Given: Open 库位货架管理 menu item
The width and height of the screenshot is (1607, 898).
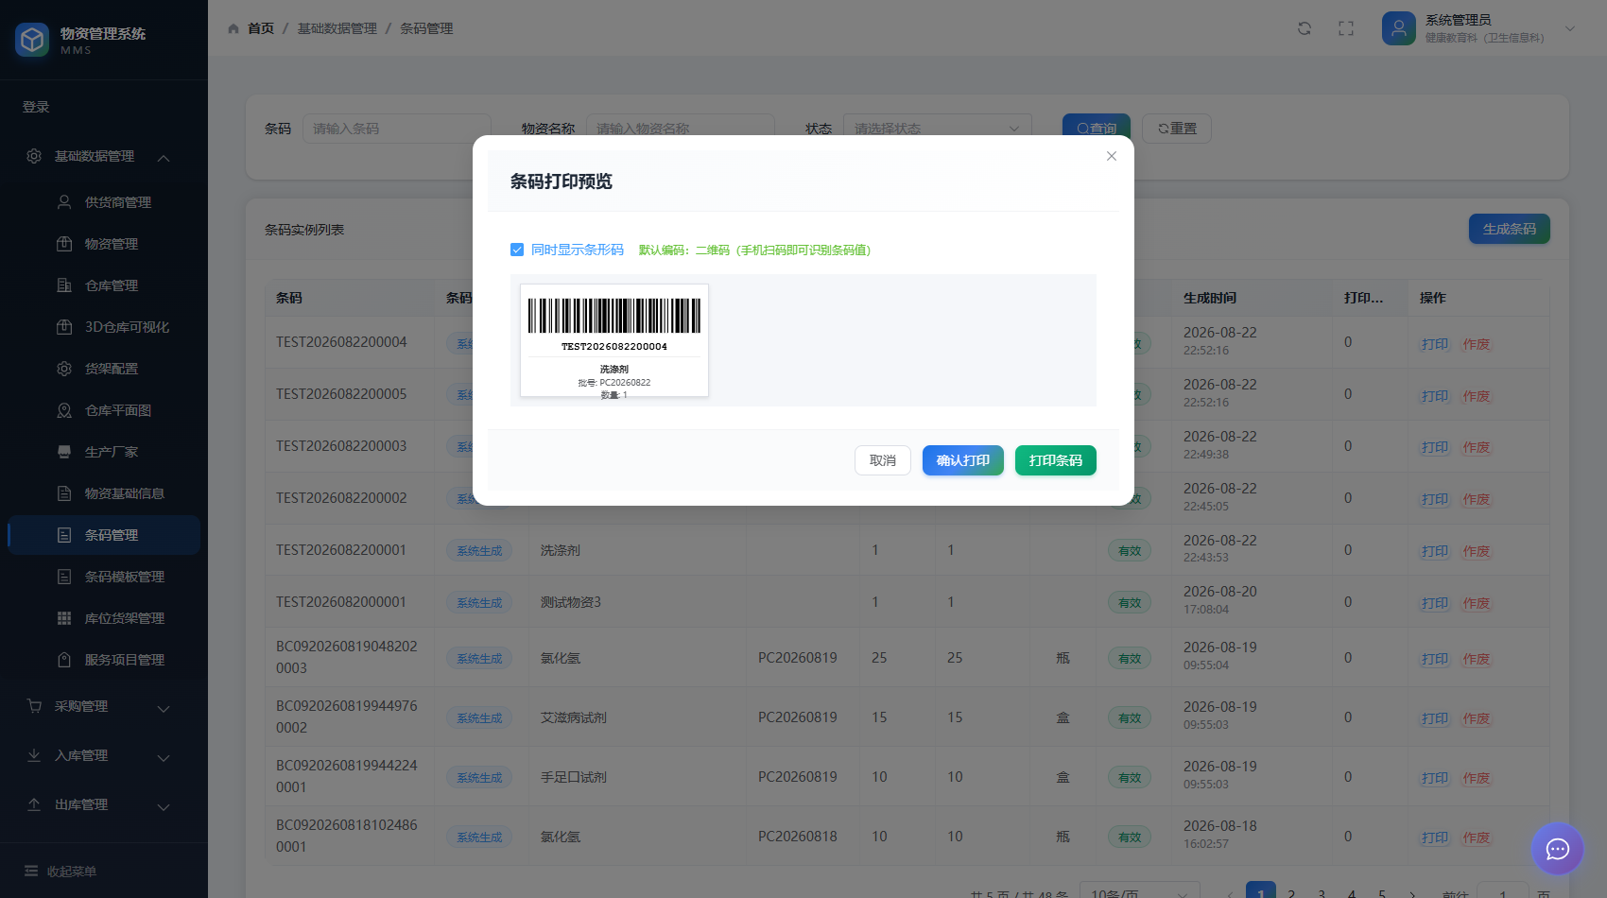Looking at the screenshot, I should [104, 617].
